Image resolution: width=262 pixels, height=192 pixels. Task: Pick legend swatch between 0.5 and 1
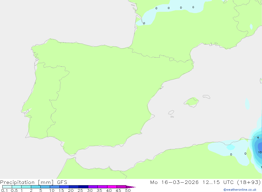tap(17, 187)
